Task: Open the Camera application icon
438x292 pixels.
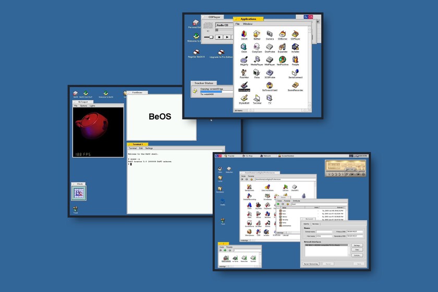Action: coord(270,34)
